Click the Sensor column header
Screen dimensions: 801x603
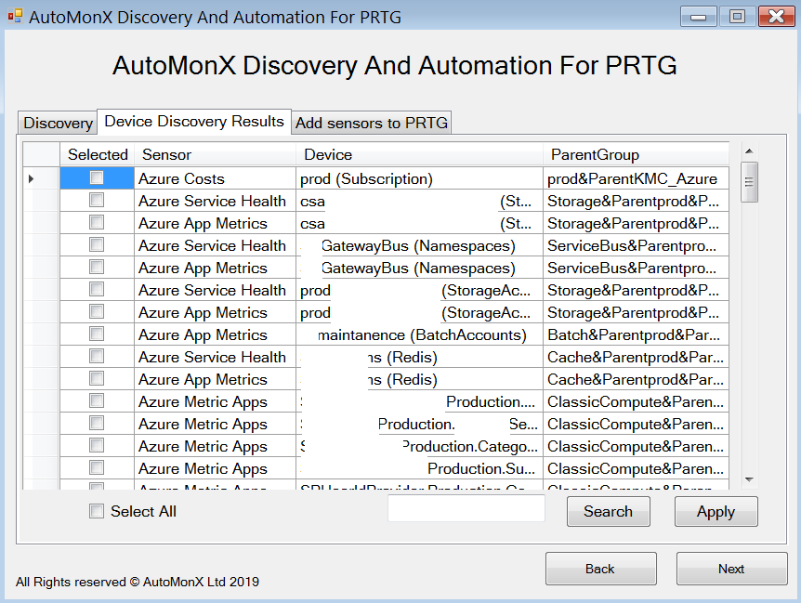coord(216,154)
